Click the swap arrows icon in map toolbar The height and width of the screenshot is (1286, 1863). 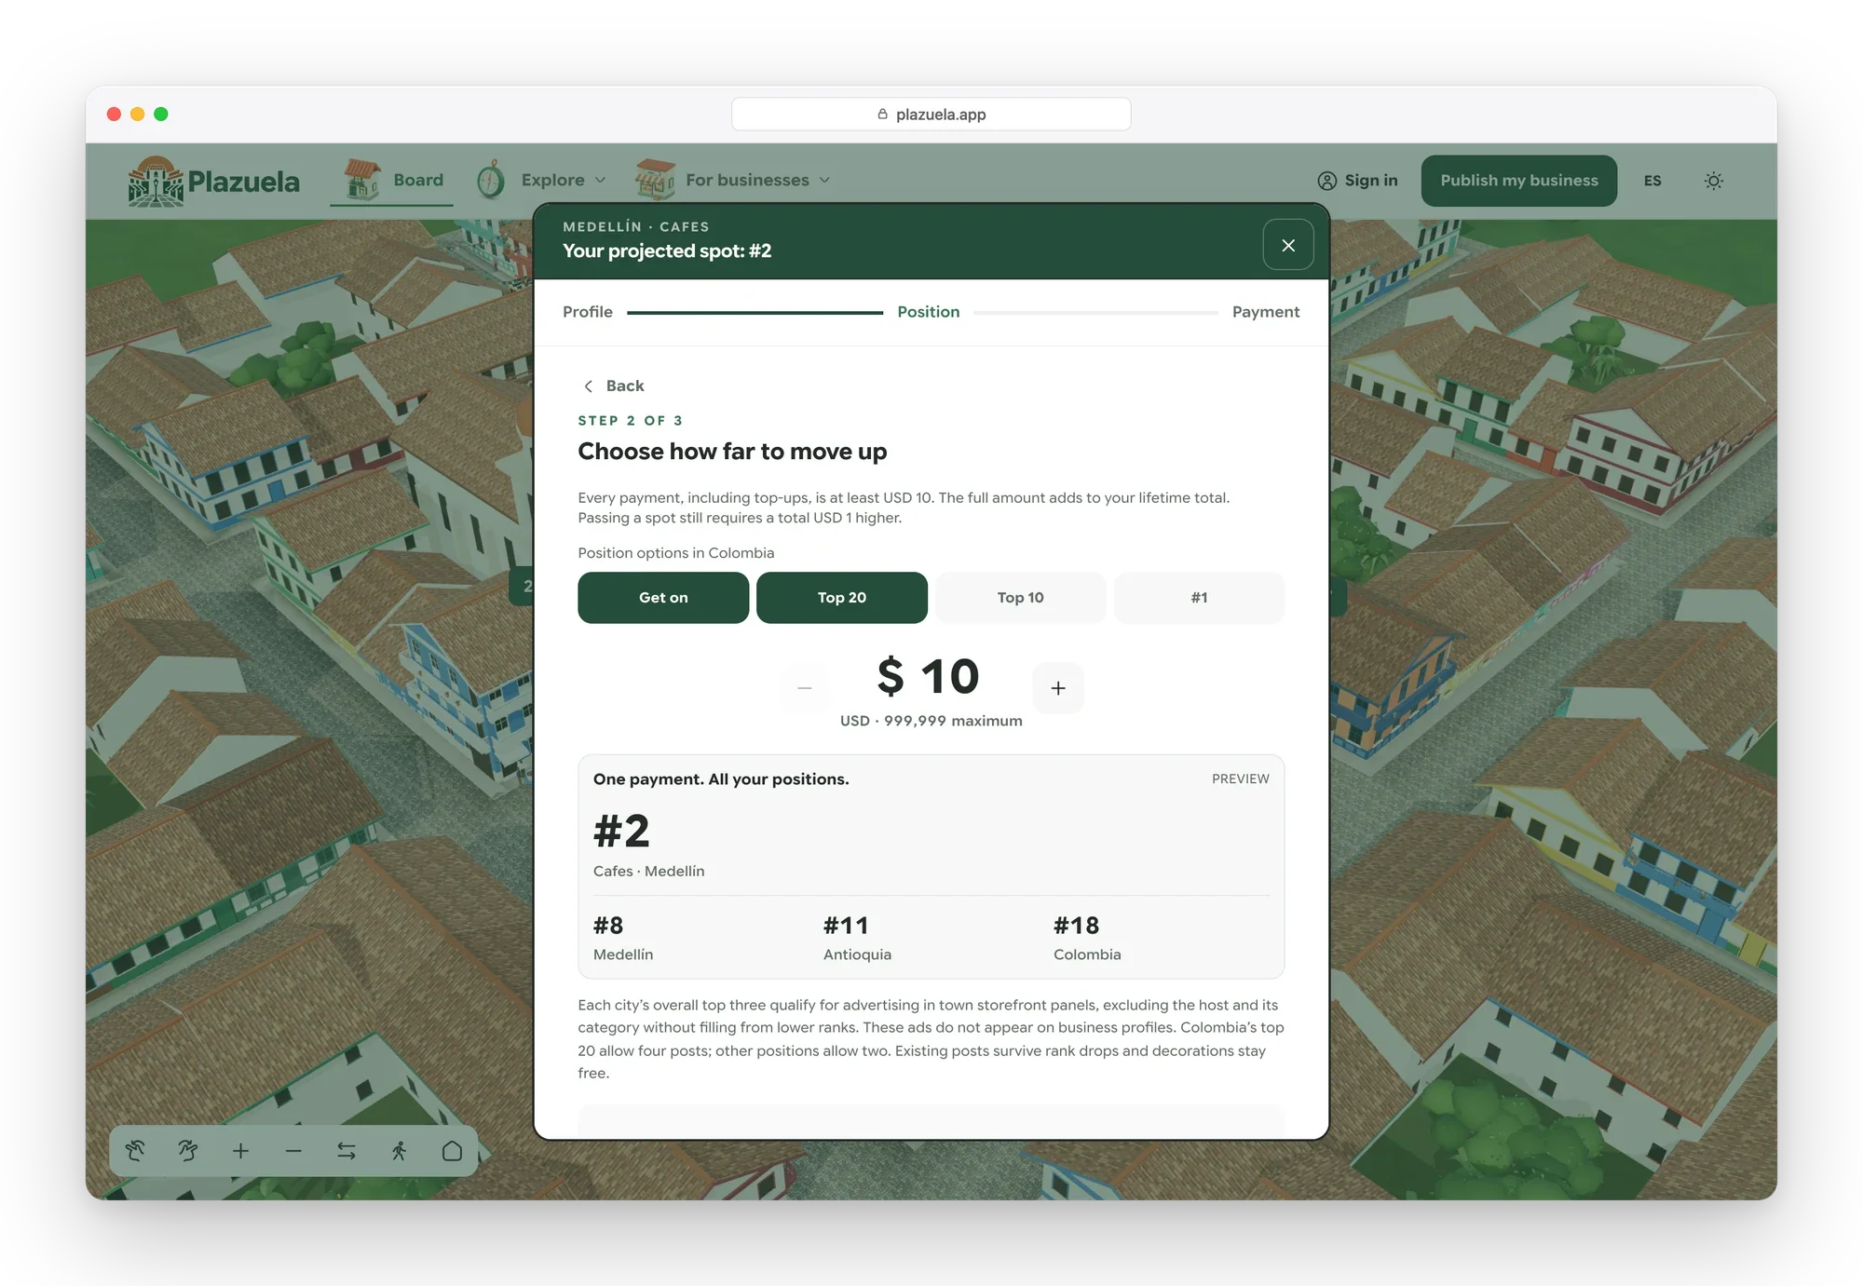[x=347, y=1151]
